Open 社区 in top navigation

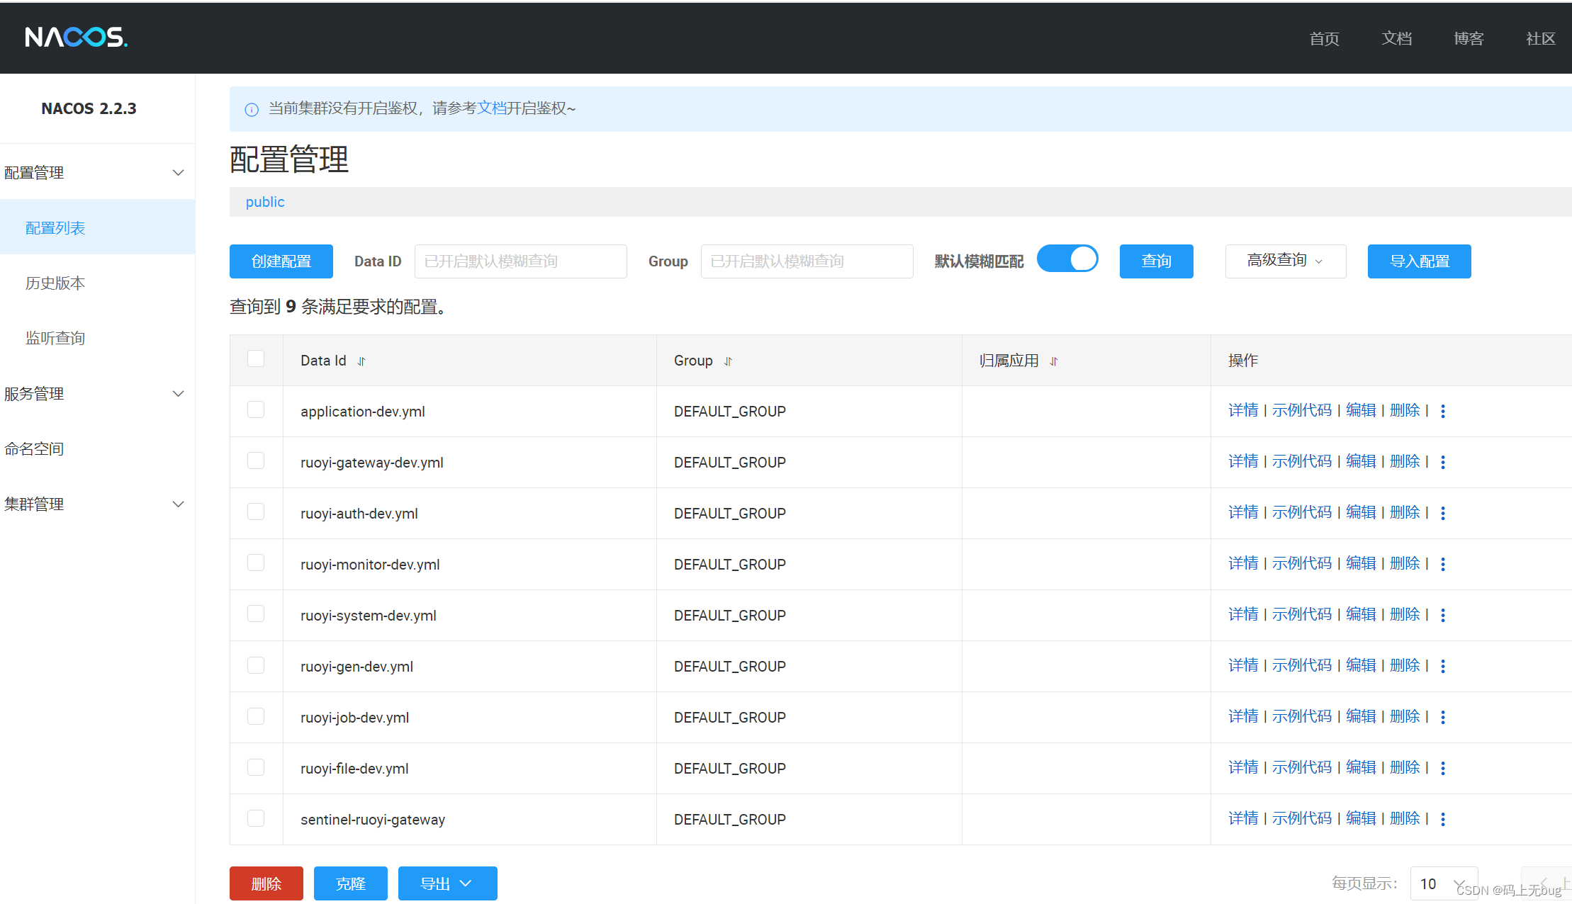1541,38
